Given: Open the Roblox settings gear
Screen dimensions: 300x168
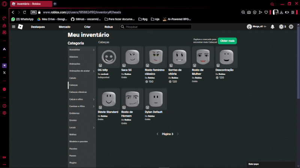Looking at the screenshot, I should [291, 27].
